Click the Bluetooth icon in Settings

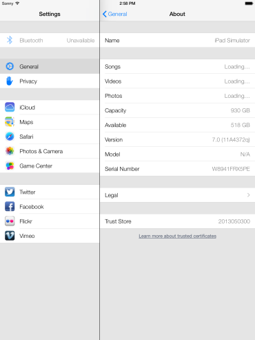click(10, 40)
